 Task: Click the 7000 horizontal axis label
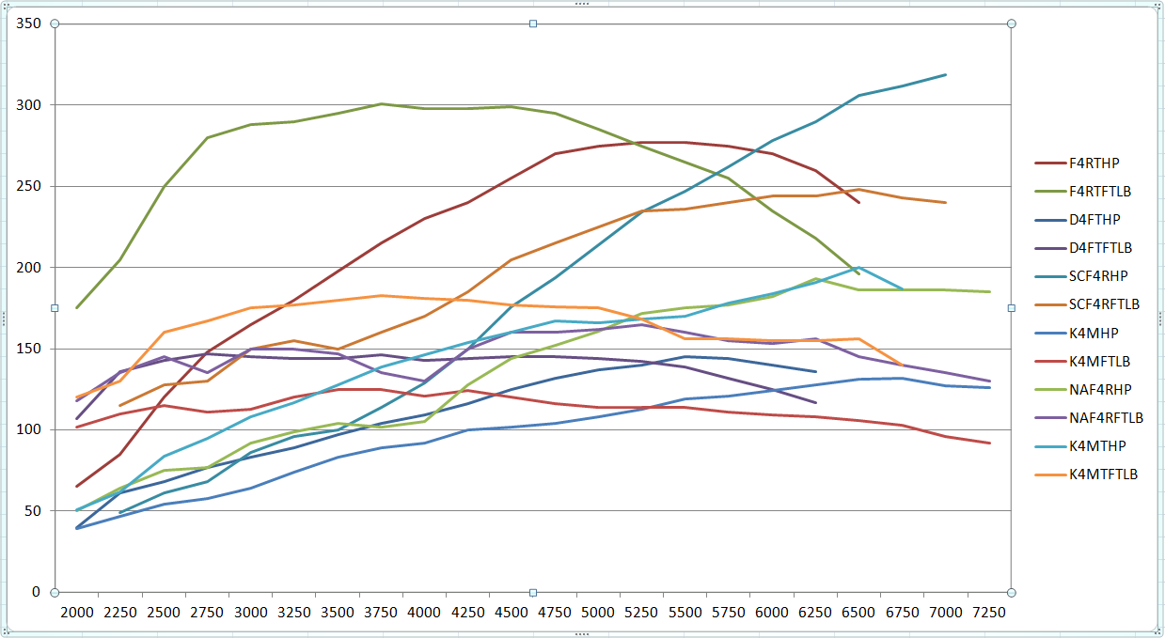[947, 612]
